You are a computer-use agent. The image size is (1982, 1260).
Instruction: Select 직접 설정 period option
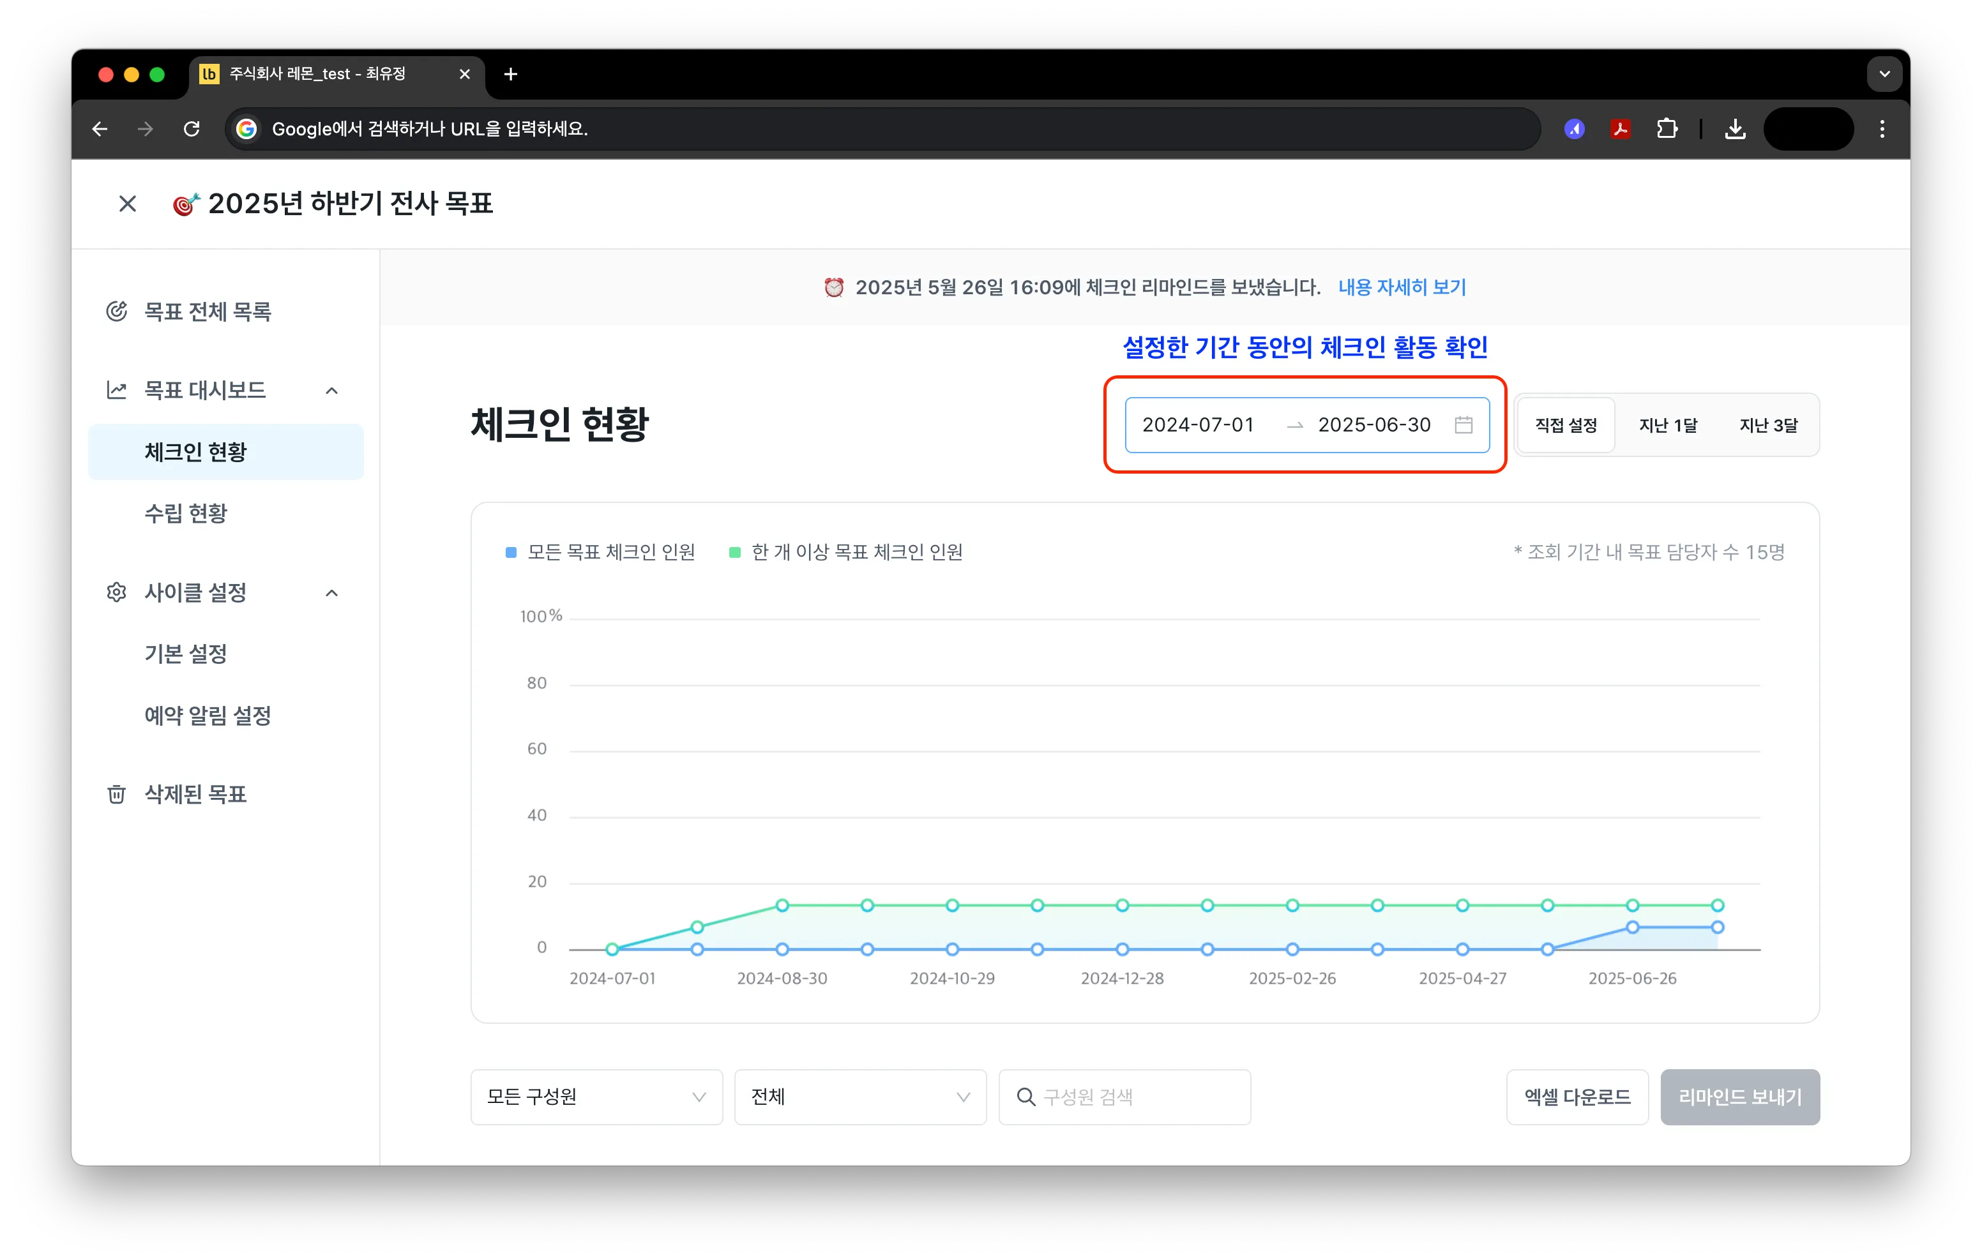click(x=1566, y=424)
